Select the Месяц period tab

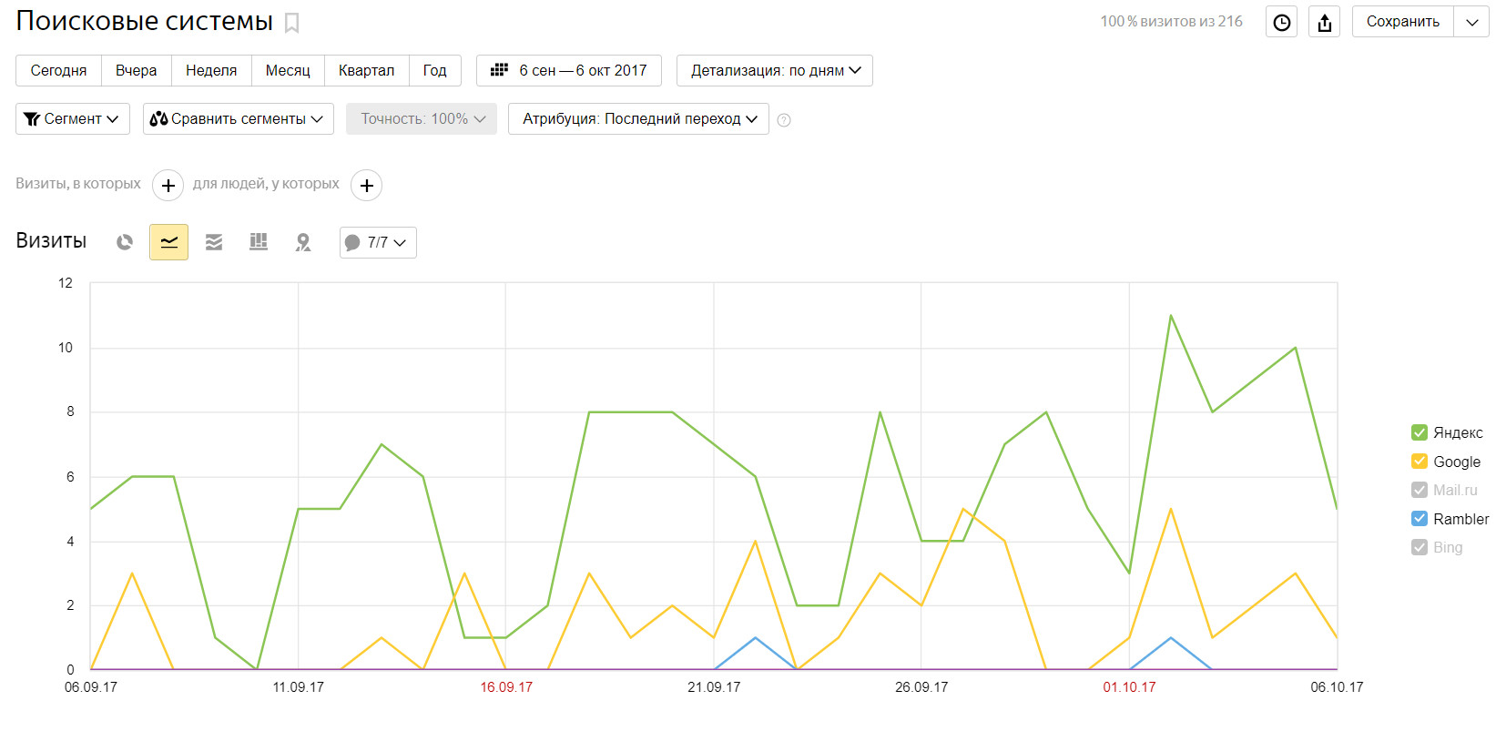tap(288, 70)
